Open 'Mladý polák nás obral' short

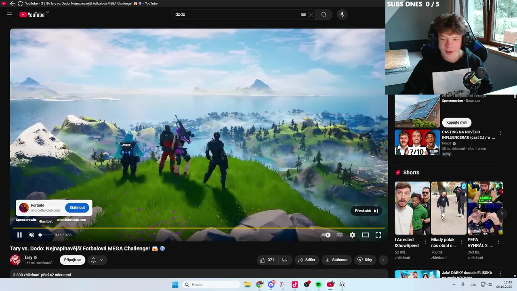click(449, 208)
